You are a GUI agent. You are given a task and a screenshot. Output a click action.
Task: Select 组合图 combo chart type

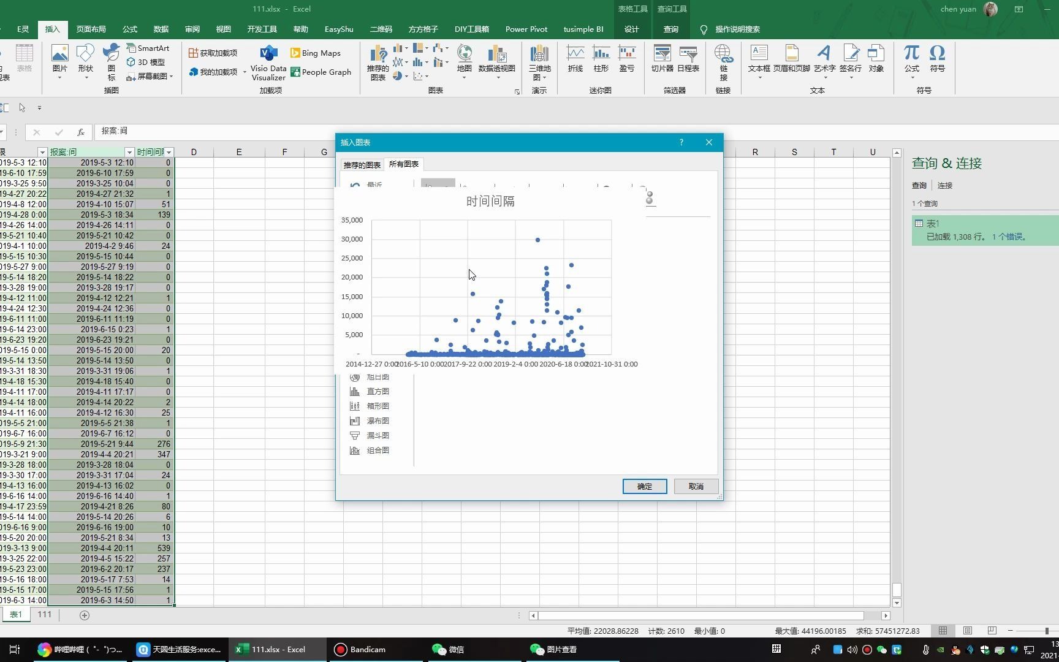[x=370, y=451]
